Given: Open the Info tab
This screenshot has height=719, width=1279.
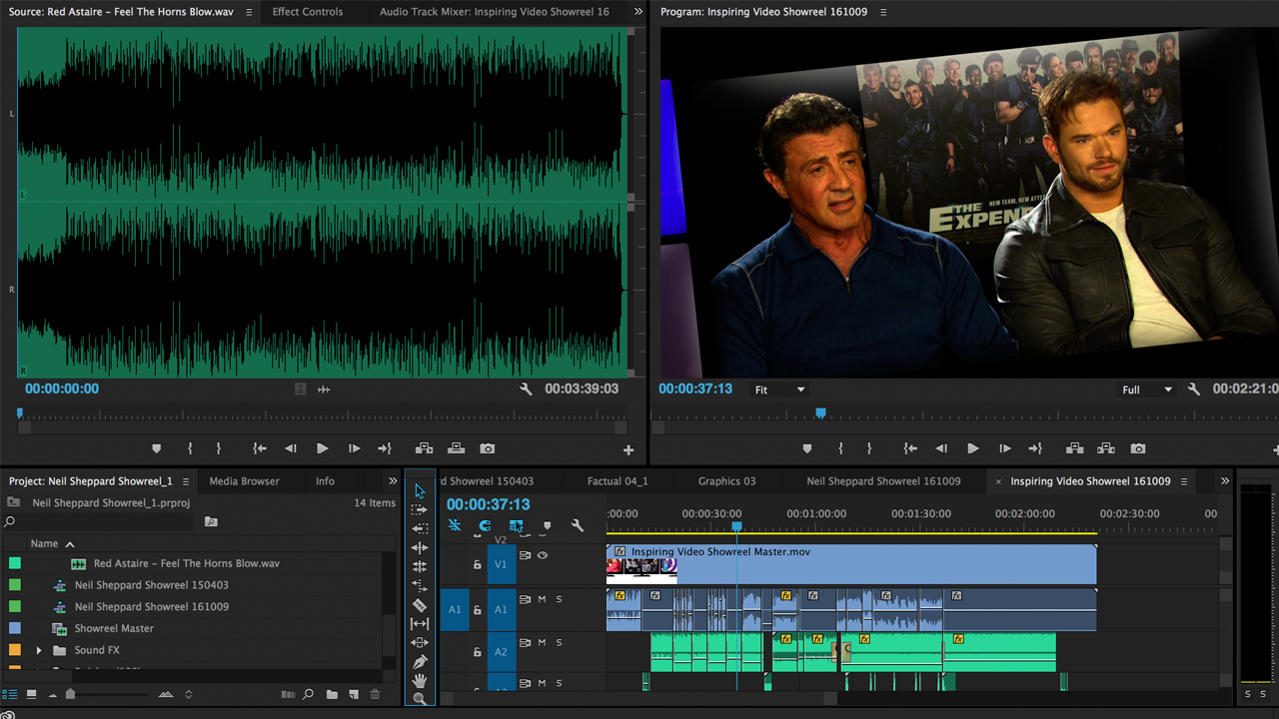Looking at the screenshot, I should tap(325, 481).
